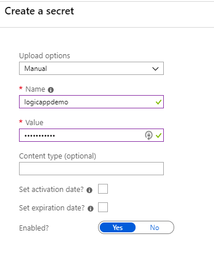Tick the Set activation date checkbox
Image resolution: width=214 pixels, height=264 pixels.
[x=103, y=188]
